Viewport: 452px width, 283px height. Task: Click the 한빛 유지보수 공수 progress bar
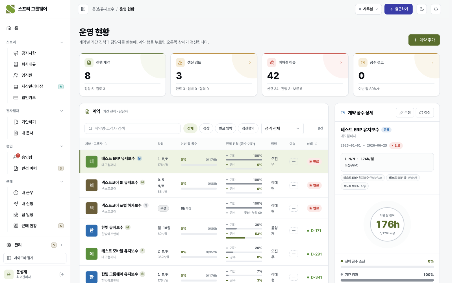point(244,238)
